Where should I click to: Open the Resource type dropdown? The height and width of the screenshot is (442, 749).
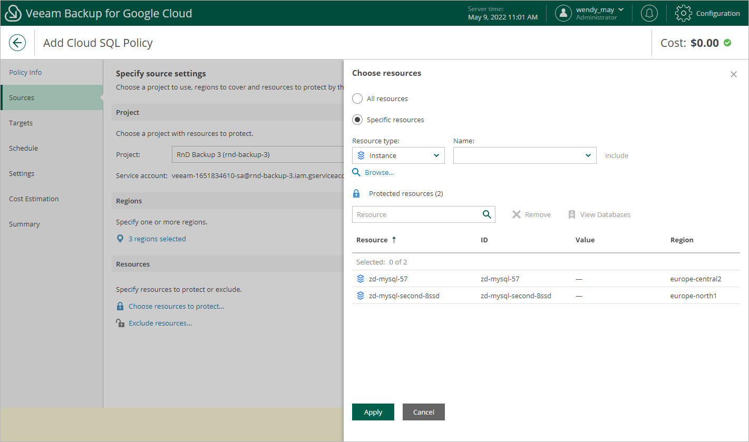[398, 155]
